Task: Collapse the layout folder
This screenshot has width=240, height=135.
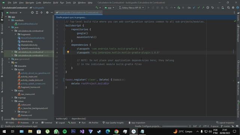Action: 12,69
